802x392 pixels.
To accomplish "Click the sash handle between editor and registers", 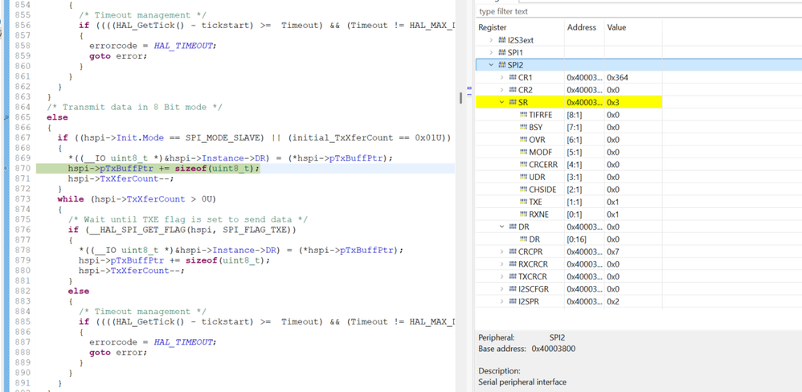I will [x=460, y=97].
